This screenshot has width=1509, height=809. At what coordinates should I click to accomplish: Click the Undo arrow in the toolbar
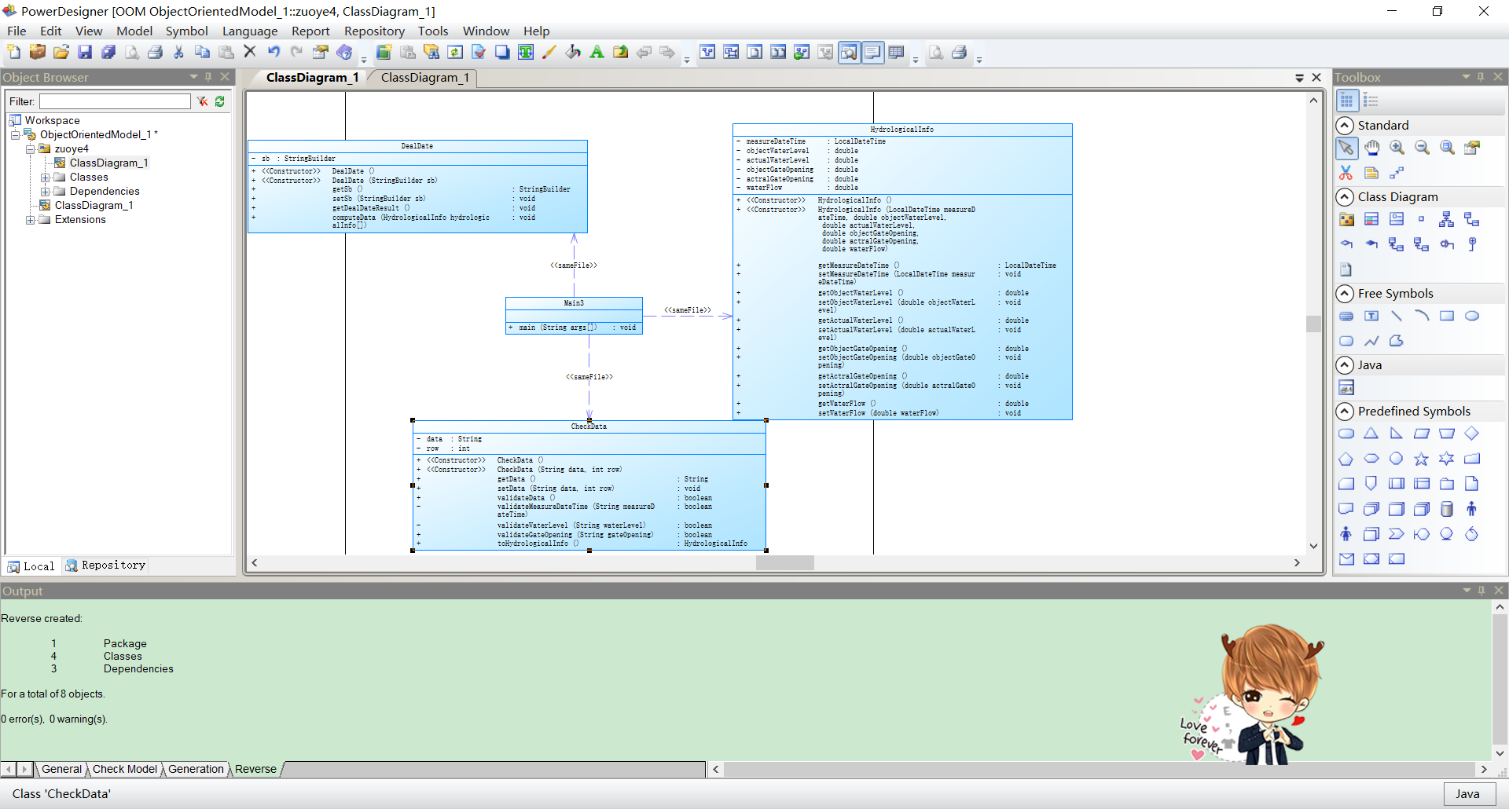pos(274,53)
